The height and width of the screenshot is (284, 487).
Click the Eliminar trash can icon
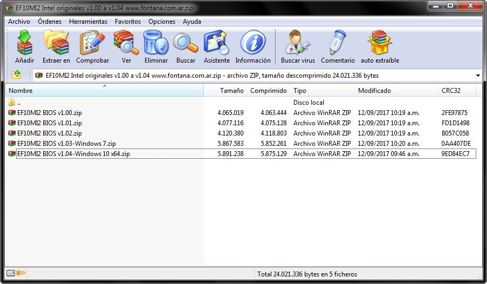pyautogui.click(x=156, y=43)
